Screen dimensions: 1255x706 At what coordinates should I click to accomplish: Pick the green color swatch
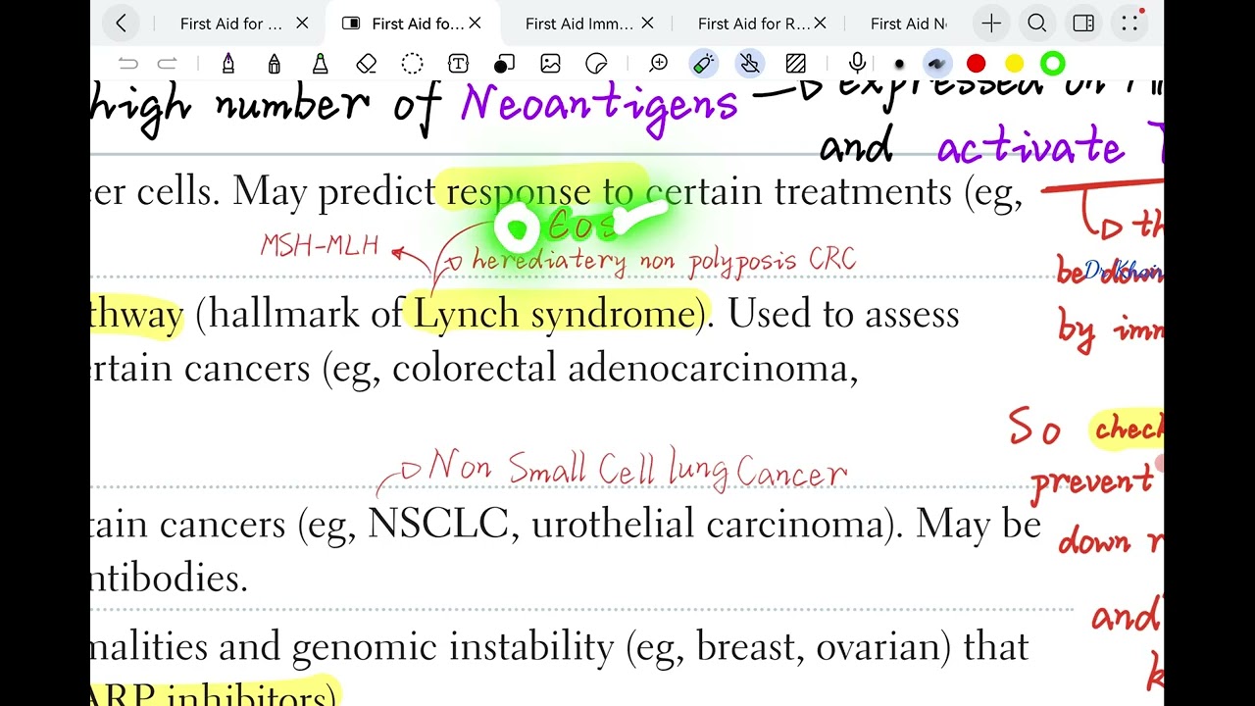pos(1052,64)
